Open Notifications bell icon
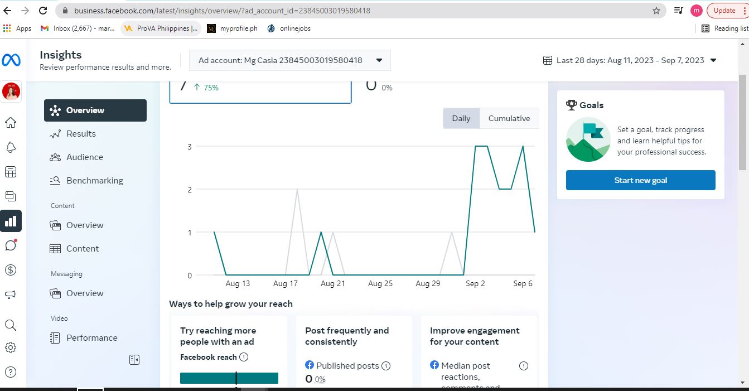Viewport: 749px width, 391px height. (11, 147)
